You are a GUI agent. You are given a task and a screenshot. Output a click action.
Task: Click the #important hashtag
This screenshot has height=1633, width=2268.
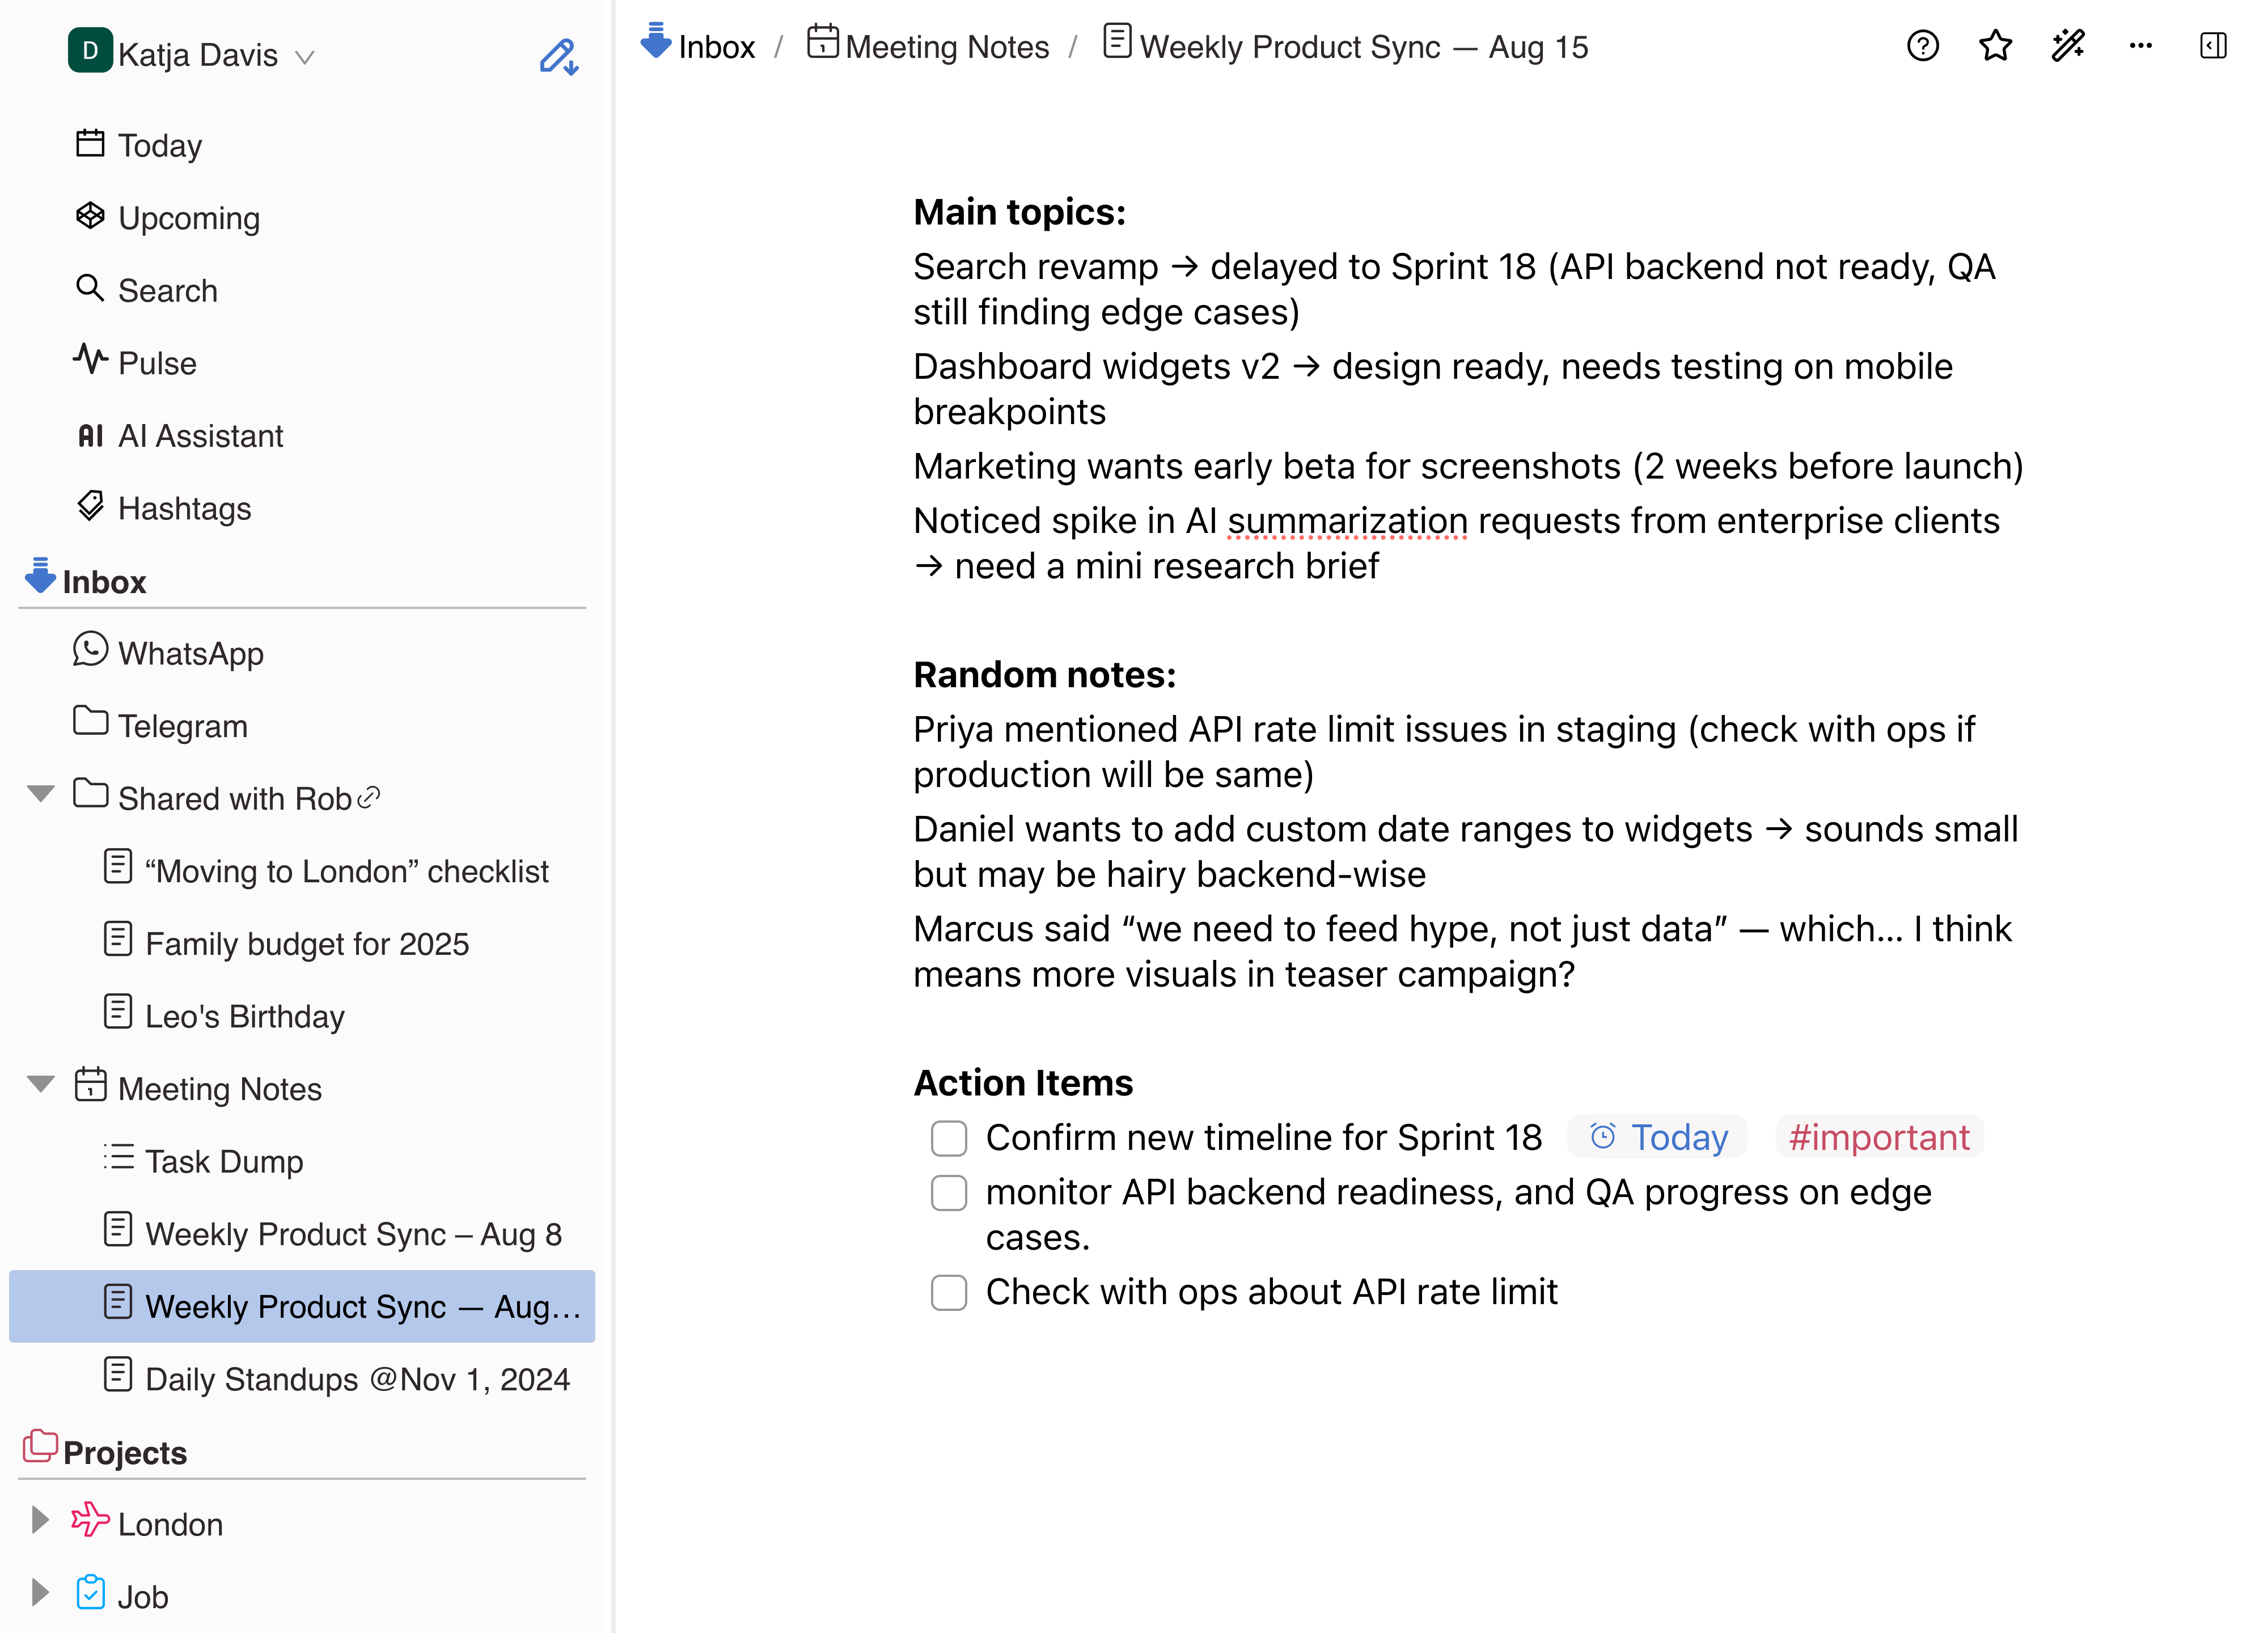1879,1138
